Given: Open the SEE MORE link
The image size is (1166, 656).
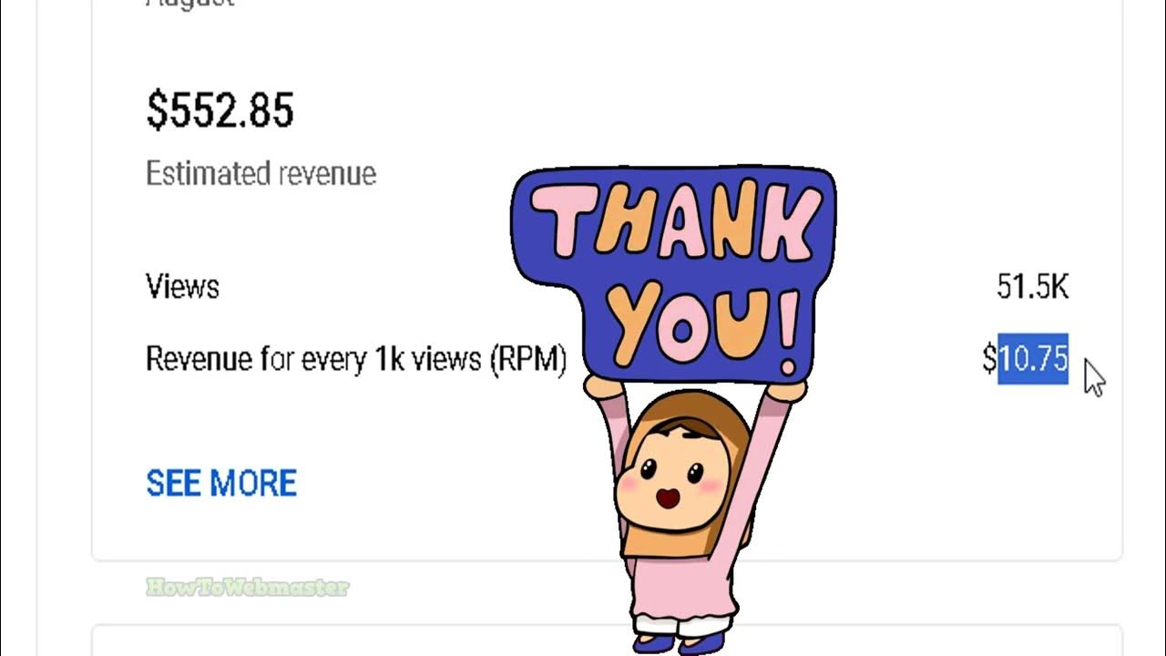Looking at the screenshot, I should [221, 483].
